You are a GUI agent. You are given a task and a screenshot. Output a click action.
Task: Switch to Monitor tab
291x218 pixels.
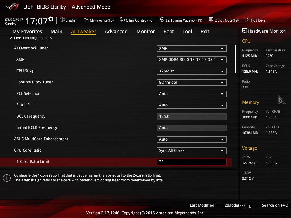pos(145,32)
